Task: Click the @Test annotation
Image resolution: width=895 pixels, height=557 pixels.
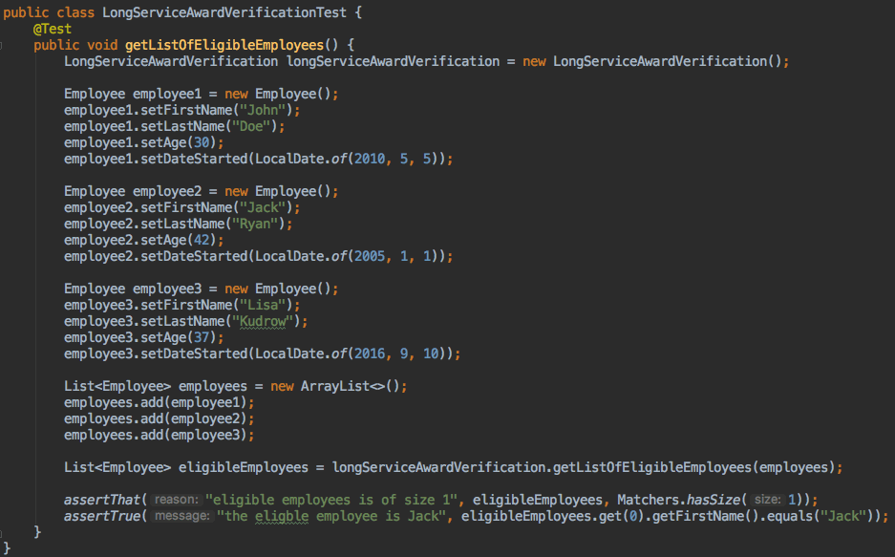Action: pos(52,29)
